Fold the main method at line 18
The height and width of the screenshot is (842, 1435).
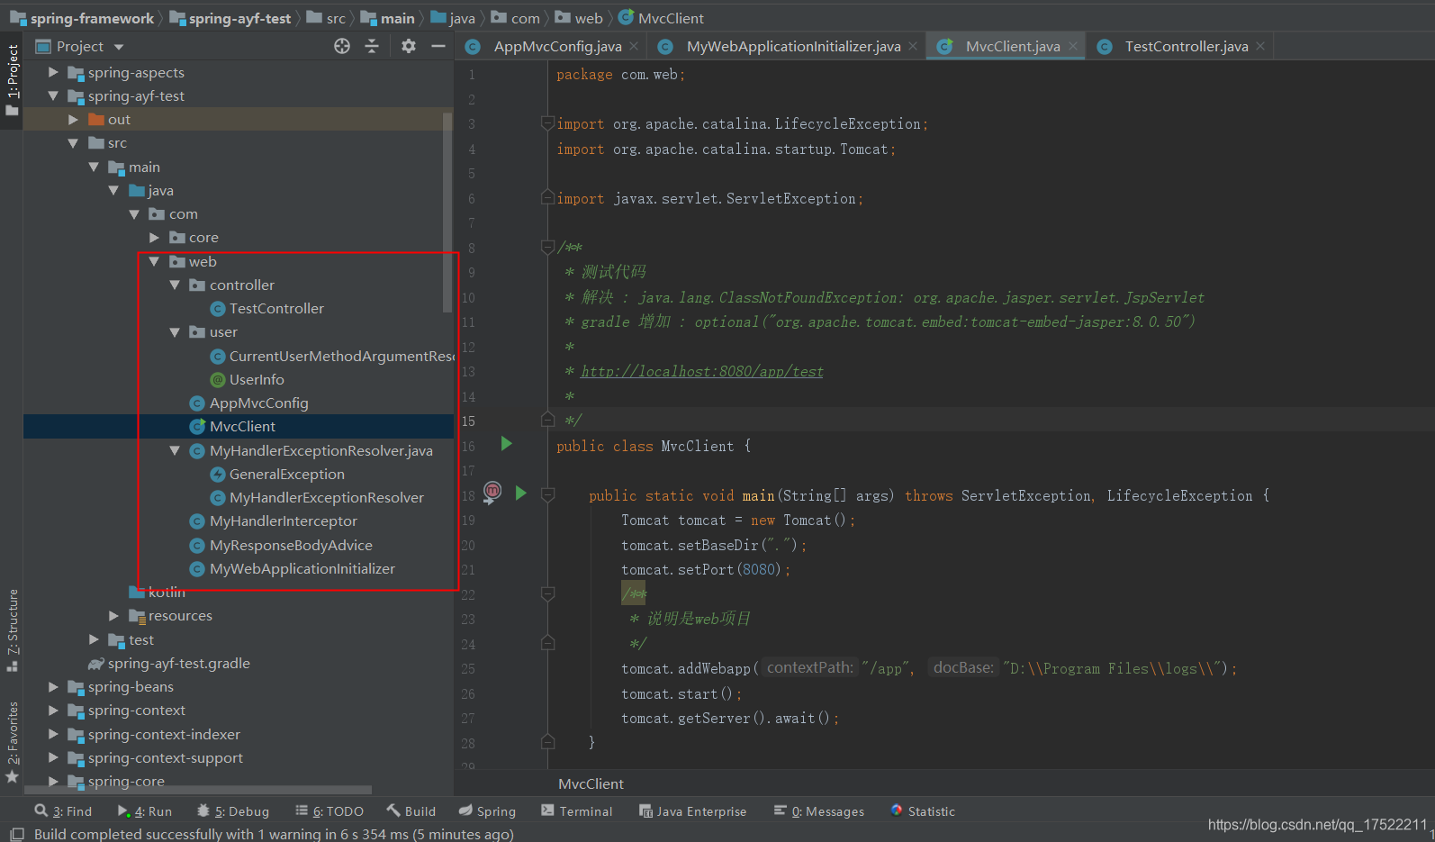(x=547, y=494)
